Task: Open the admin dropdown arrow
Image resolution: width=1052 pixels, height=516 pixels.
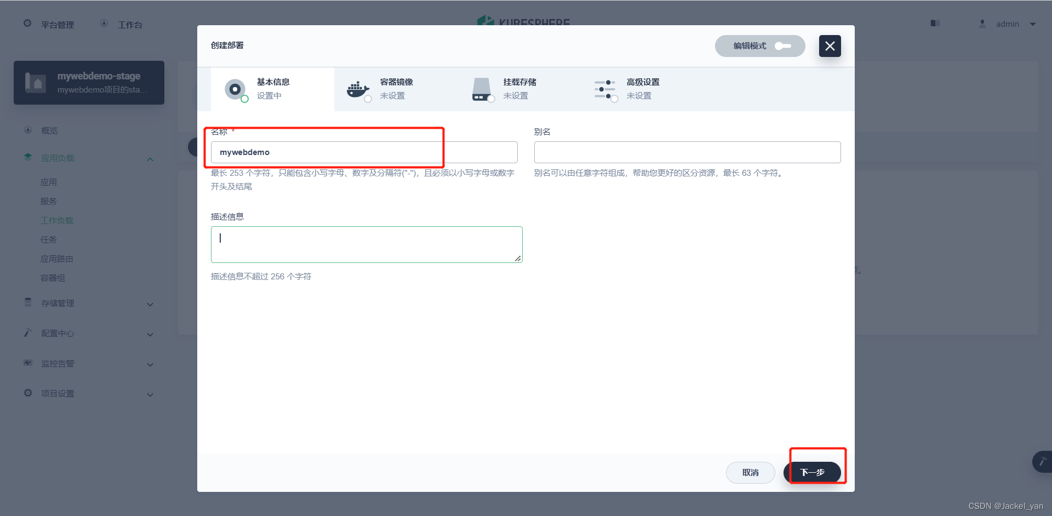Action: (x=1033, y=24)
